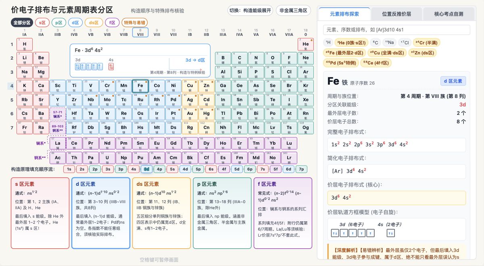Select the 5d fill-order chip

coord(237,169)
